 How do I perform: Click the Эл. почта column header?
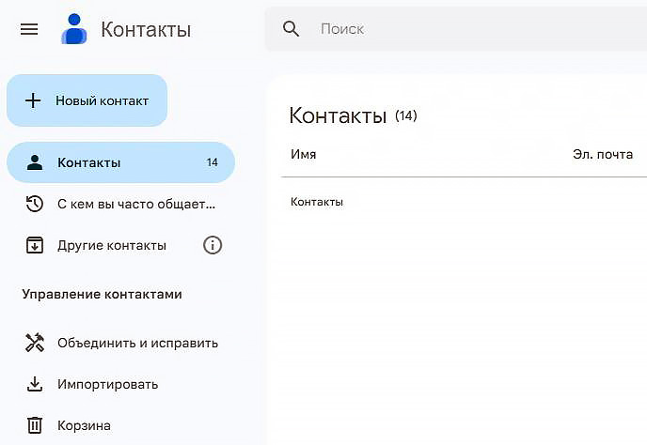[x=603, y=154]
